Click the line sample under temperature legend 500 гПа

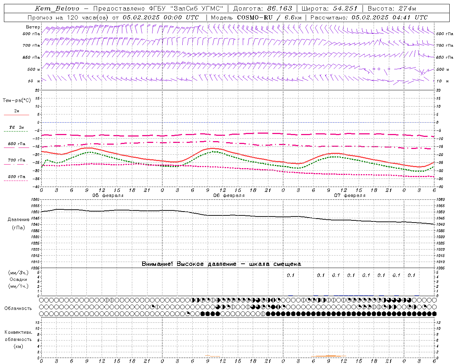pyautogui.click(x=16, y=181)
